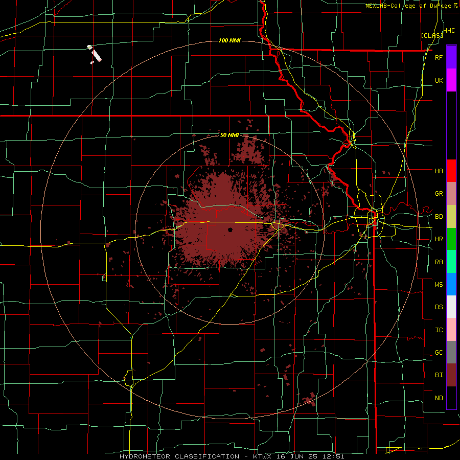
Task: Click the GC legend label
Action: click(x=439, y=353)
